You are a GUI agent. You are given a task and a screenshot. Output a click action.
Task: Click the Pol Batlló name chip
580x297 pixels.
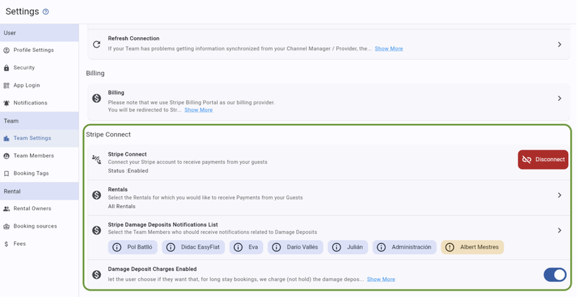pyautogui.click(x=133, y=247)
